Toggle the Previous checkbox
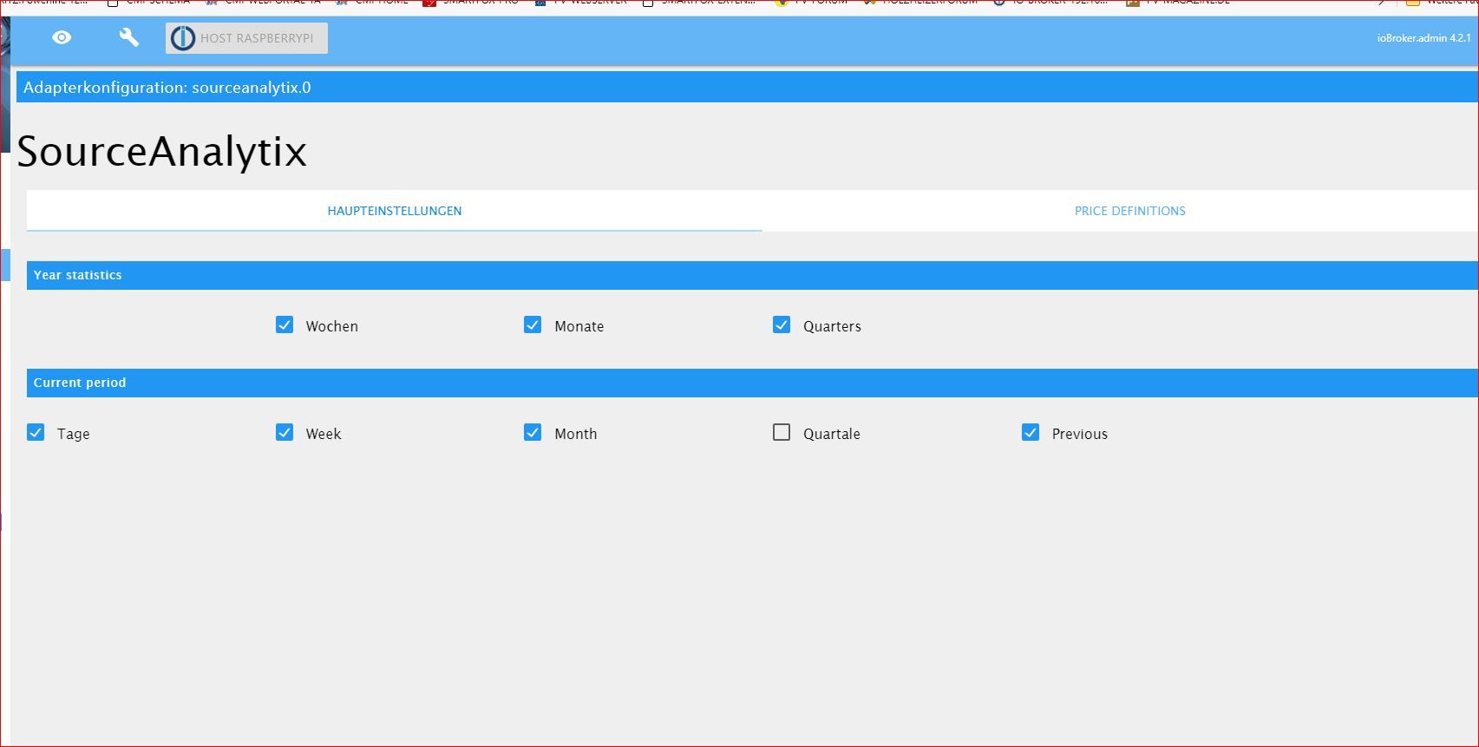 1031,432
